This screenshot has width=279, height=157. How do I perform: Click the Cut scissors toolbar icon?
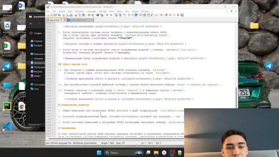tap(76, 15)
